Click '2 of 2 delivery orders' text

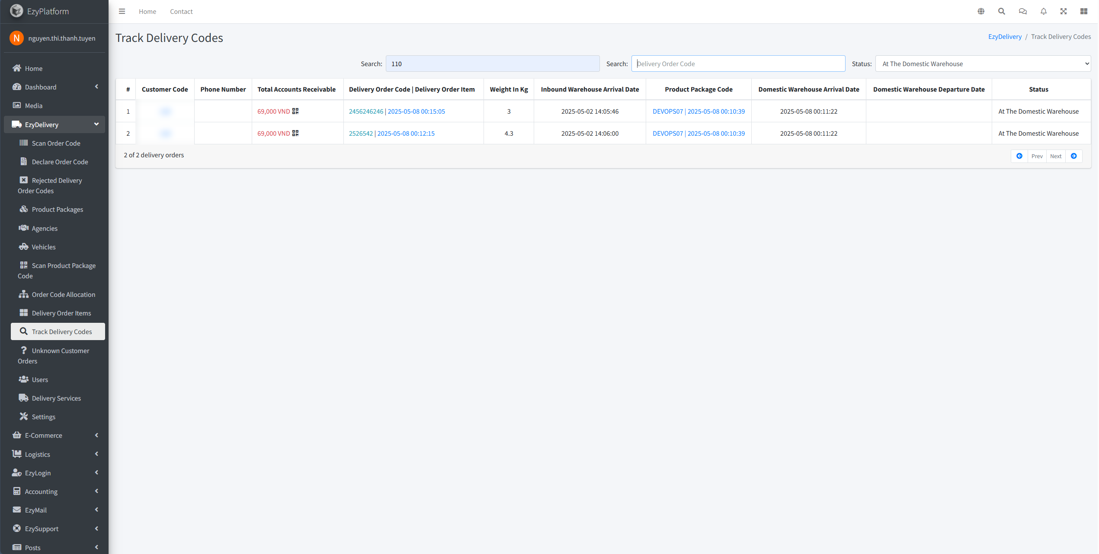point(154,155)
